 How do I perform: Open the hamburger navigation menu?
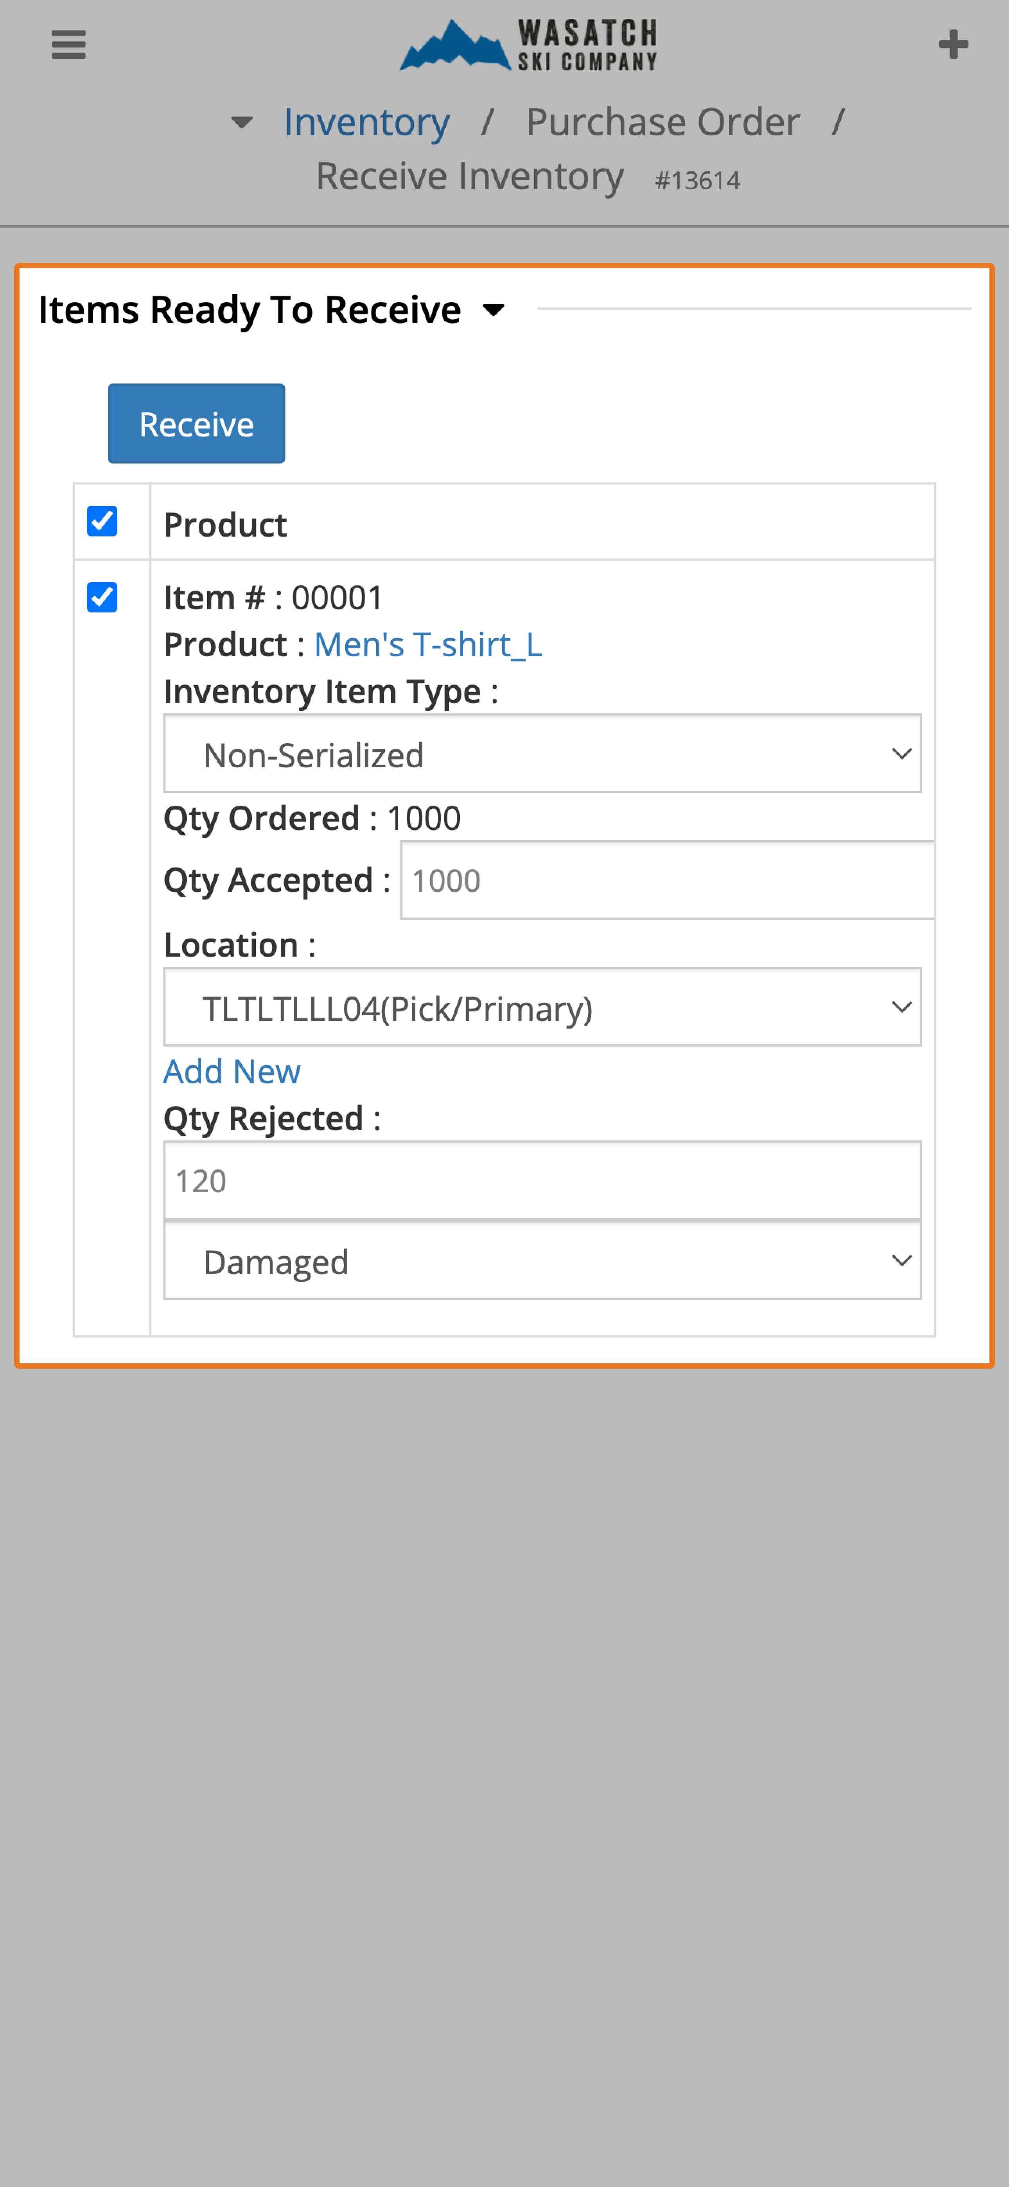pyautogui.click(x=69, y=44)
